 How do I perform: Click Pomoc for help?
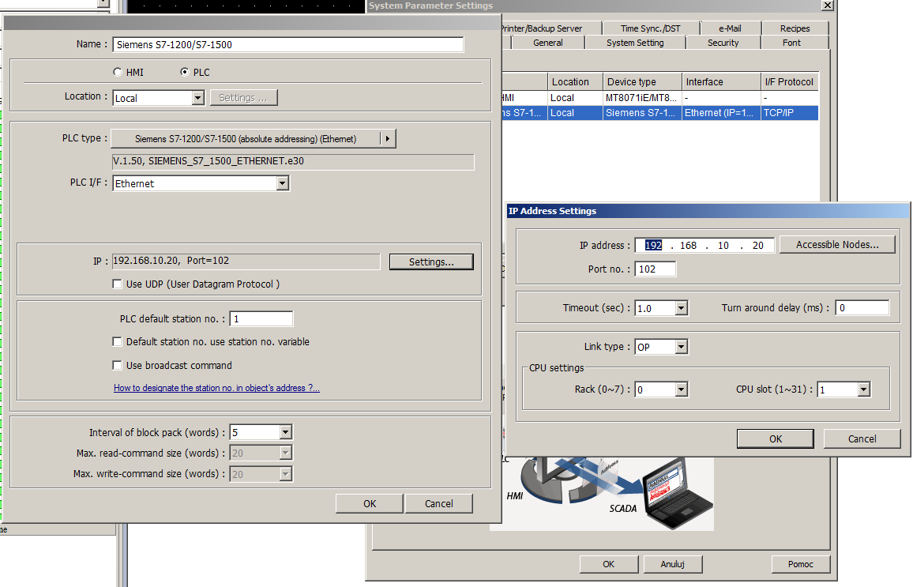[x=800, y=563]
